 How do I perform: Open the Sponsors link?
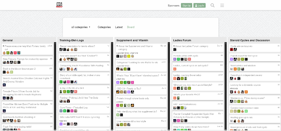click(x=174, y=5)
